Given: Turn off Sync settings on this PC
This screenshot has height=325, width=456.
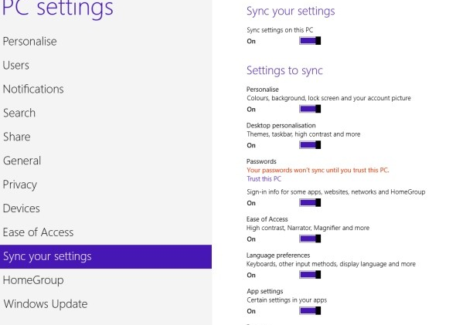Looking at the screenshot, I should pos(310,41).
